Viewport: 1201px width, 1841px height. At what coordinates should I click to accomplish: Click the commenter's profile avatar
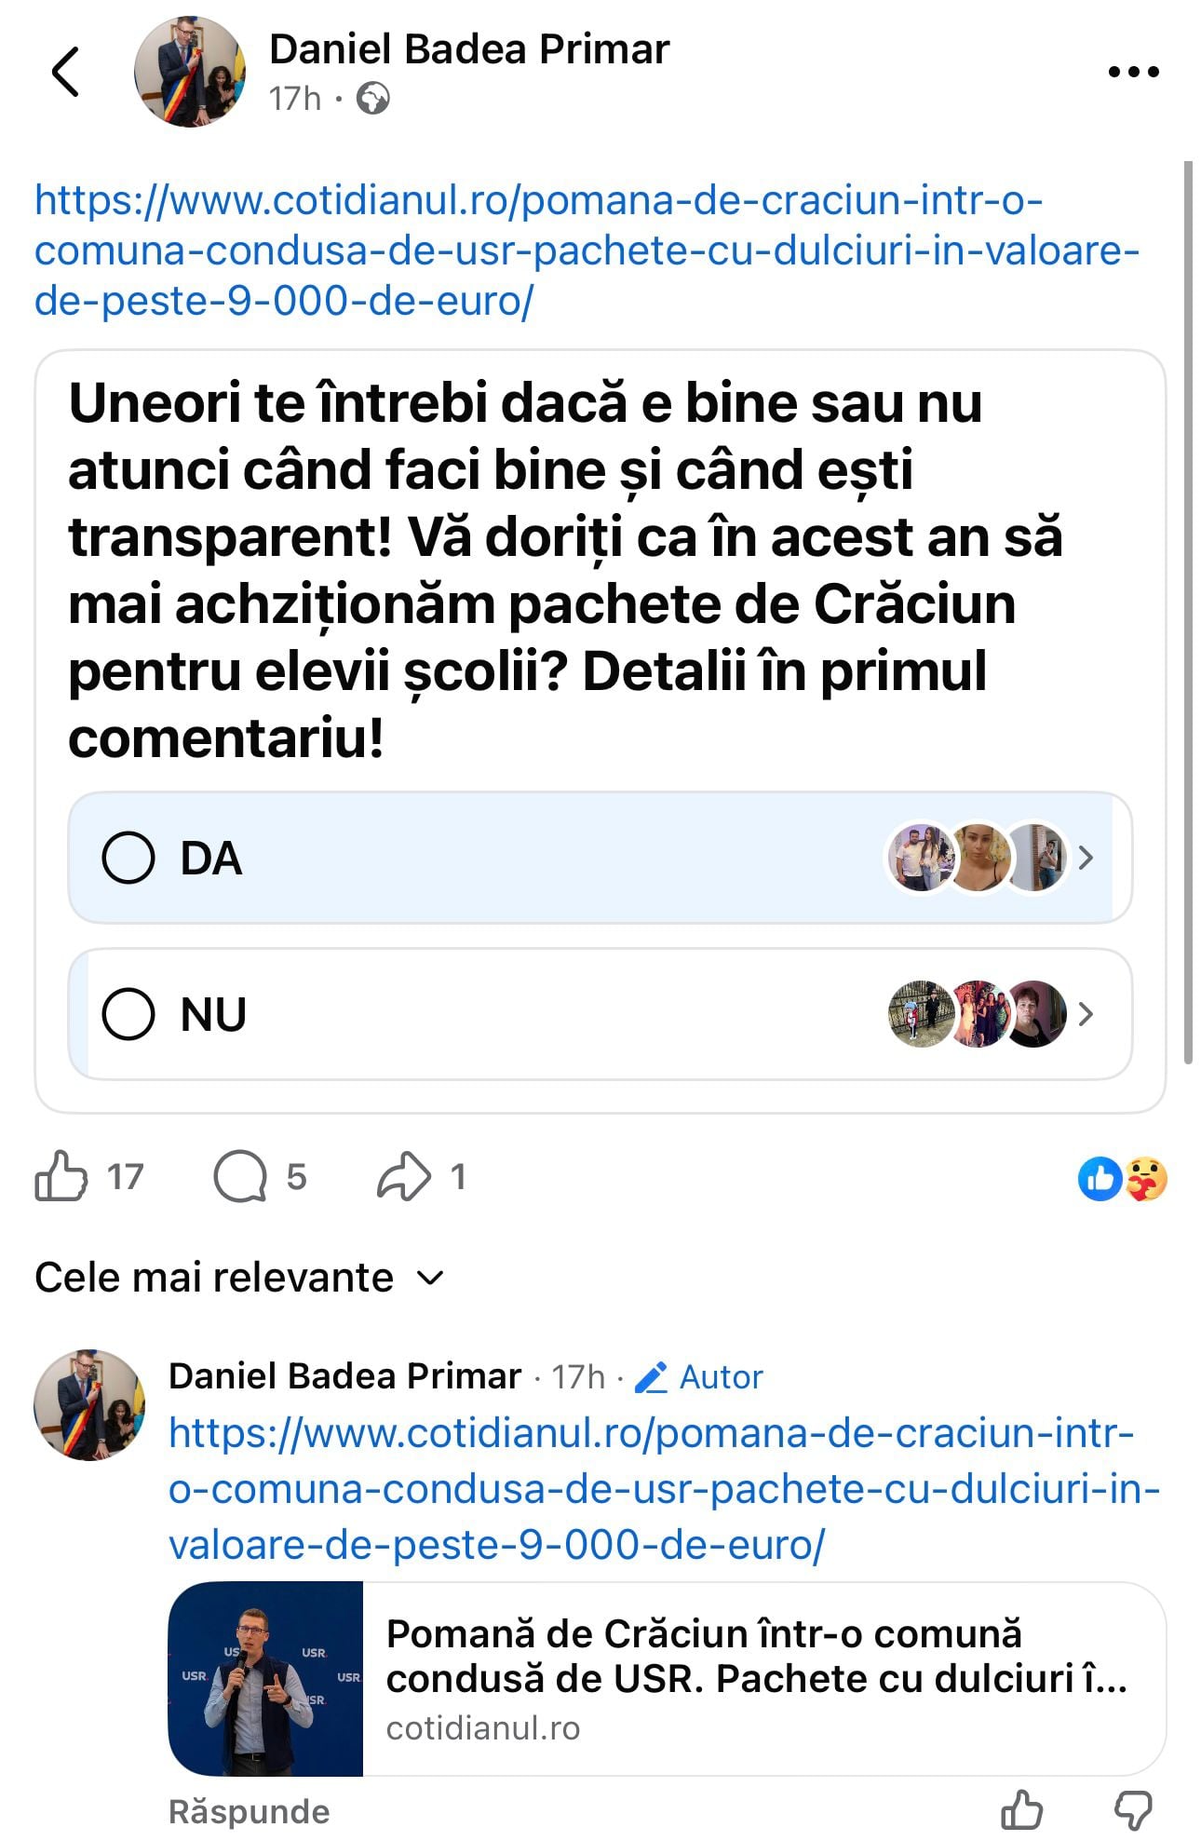89,1404
